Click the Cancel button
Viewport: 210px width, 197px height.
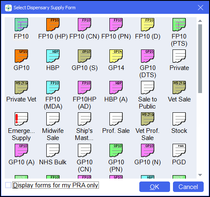(x=188, y=187)
